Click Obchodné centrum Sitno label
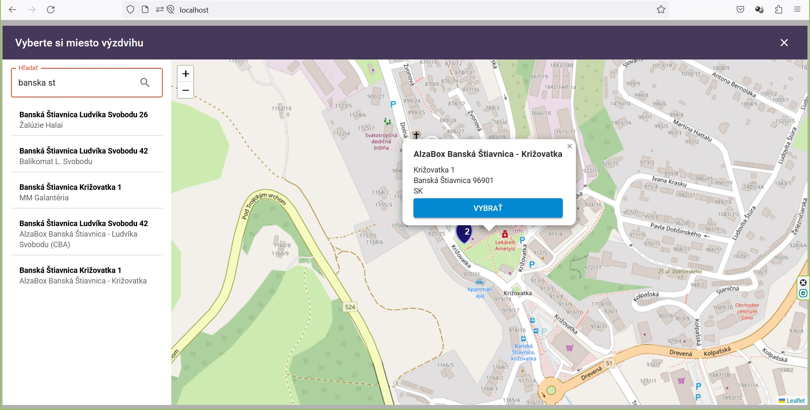 [747, 311]
